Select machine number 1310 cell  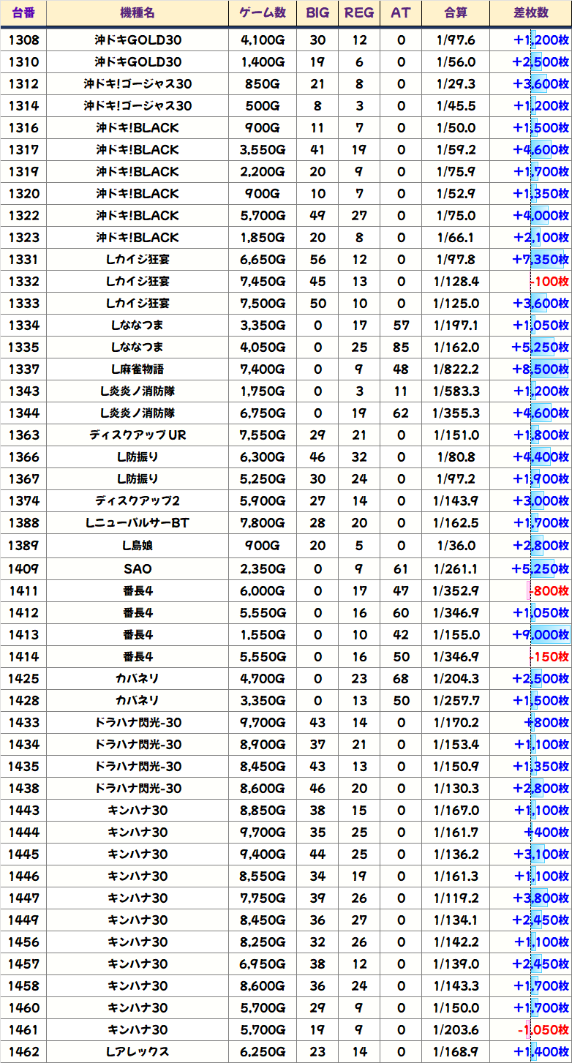pos(23,62)
